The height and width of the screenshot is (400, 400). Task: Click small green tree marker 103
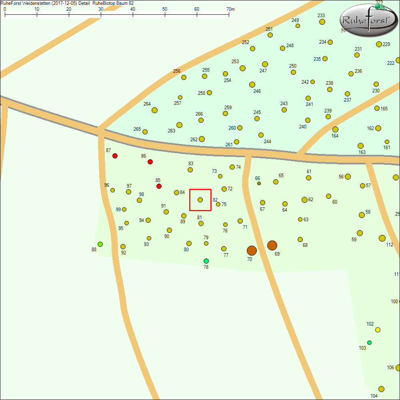point(369,342)
